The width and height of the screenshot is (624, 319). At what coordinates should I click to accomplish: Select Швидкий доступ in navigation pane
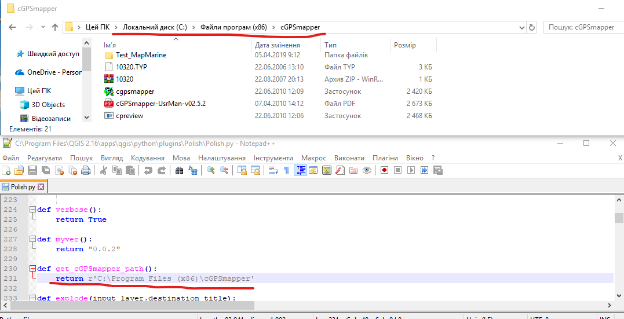pos(53,54)
